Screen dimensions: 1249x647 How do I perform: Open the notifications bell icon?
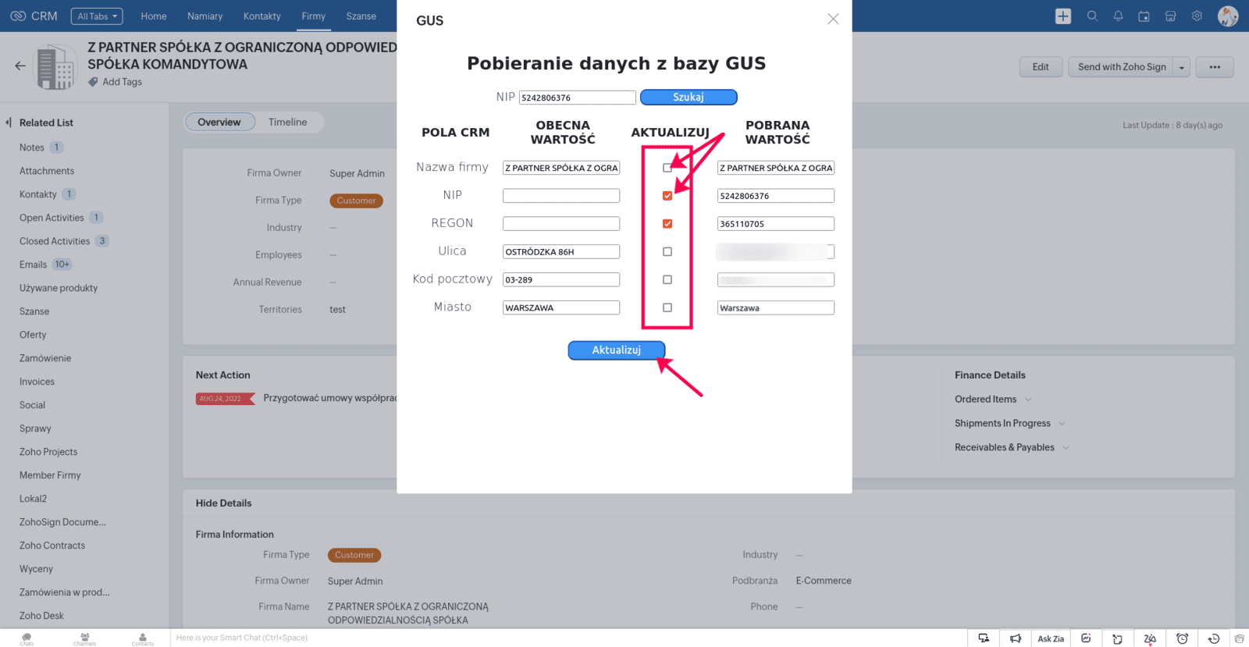pyautogui.click(x=1118, y=16)
